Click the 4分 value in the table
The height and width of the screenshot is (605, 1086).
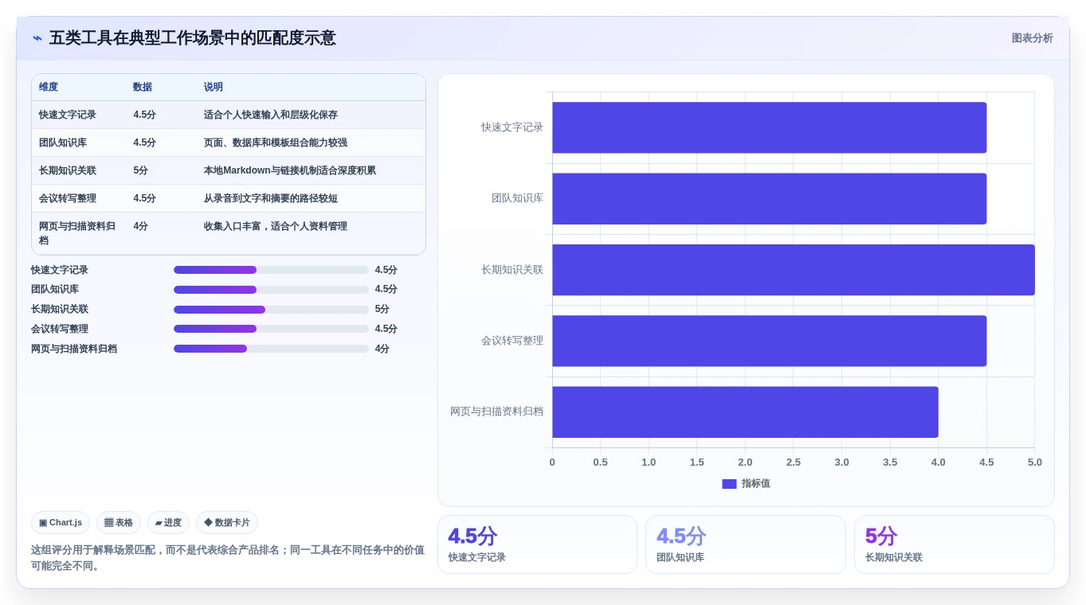tap(141, 227)
